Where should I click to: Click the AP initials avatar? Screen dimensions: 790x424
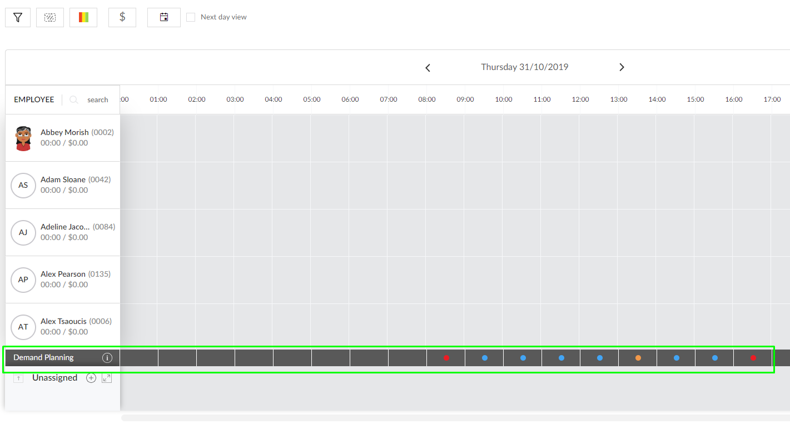pos(23,280)
